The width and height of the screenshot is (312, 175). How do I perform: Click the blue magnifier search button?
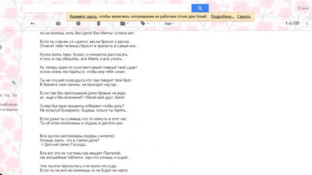pos(200,8)
